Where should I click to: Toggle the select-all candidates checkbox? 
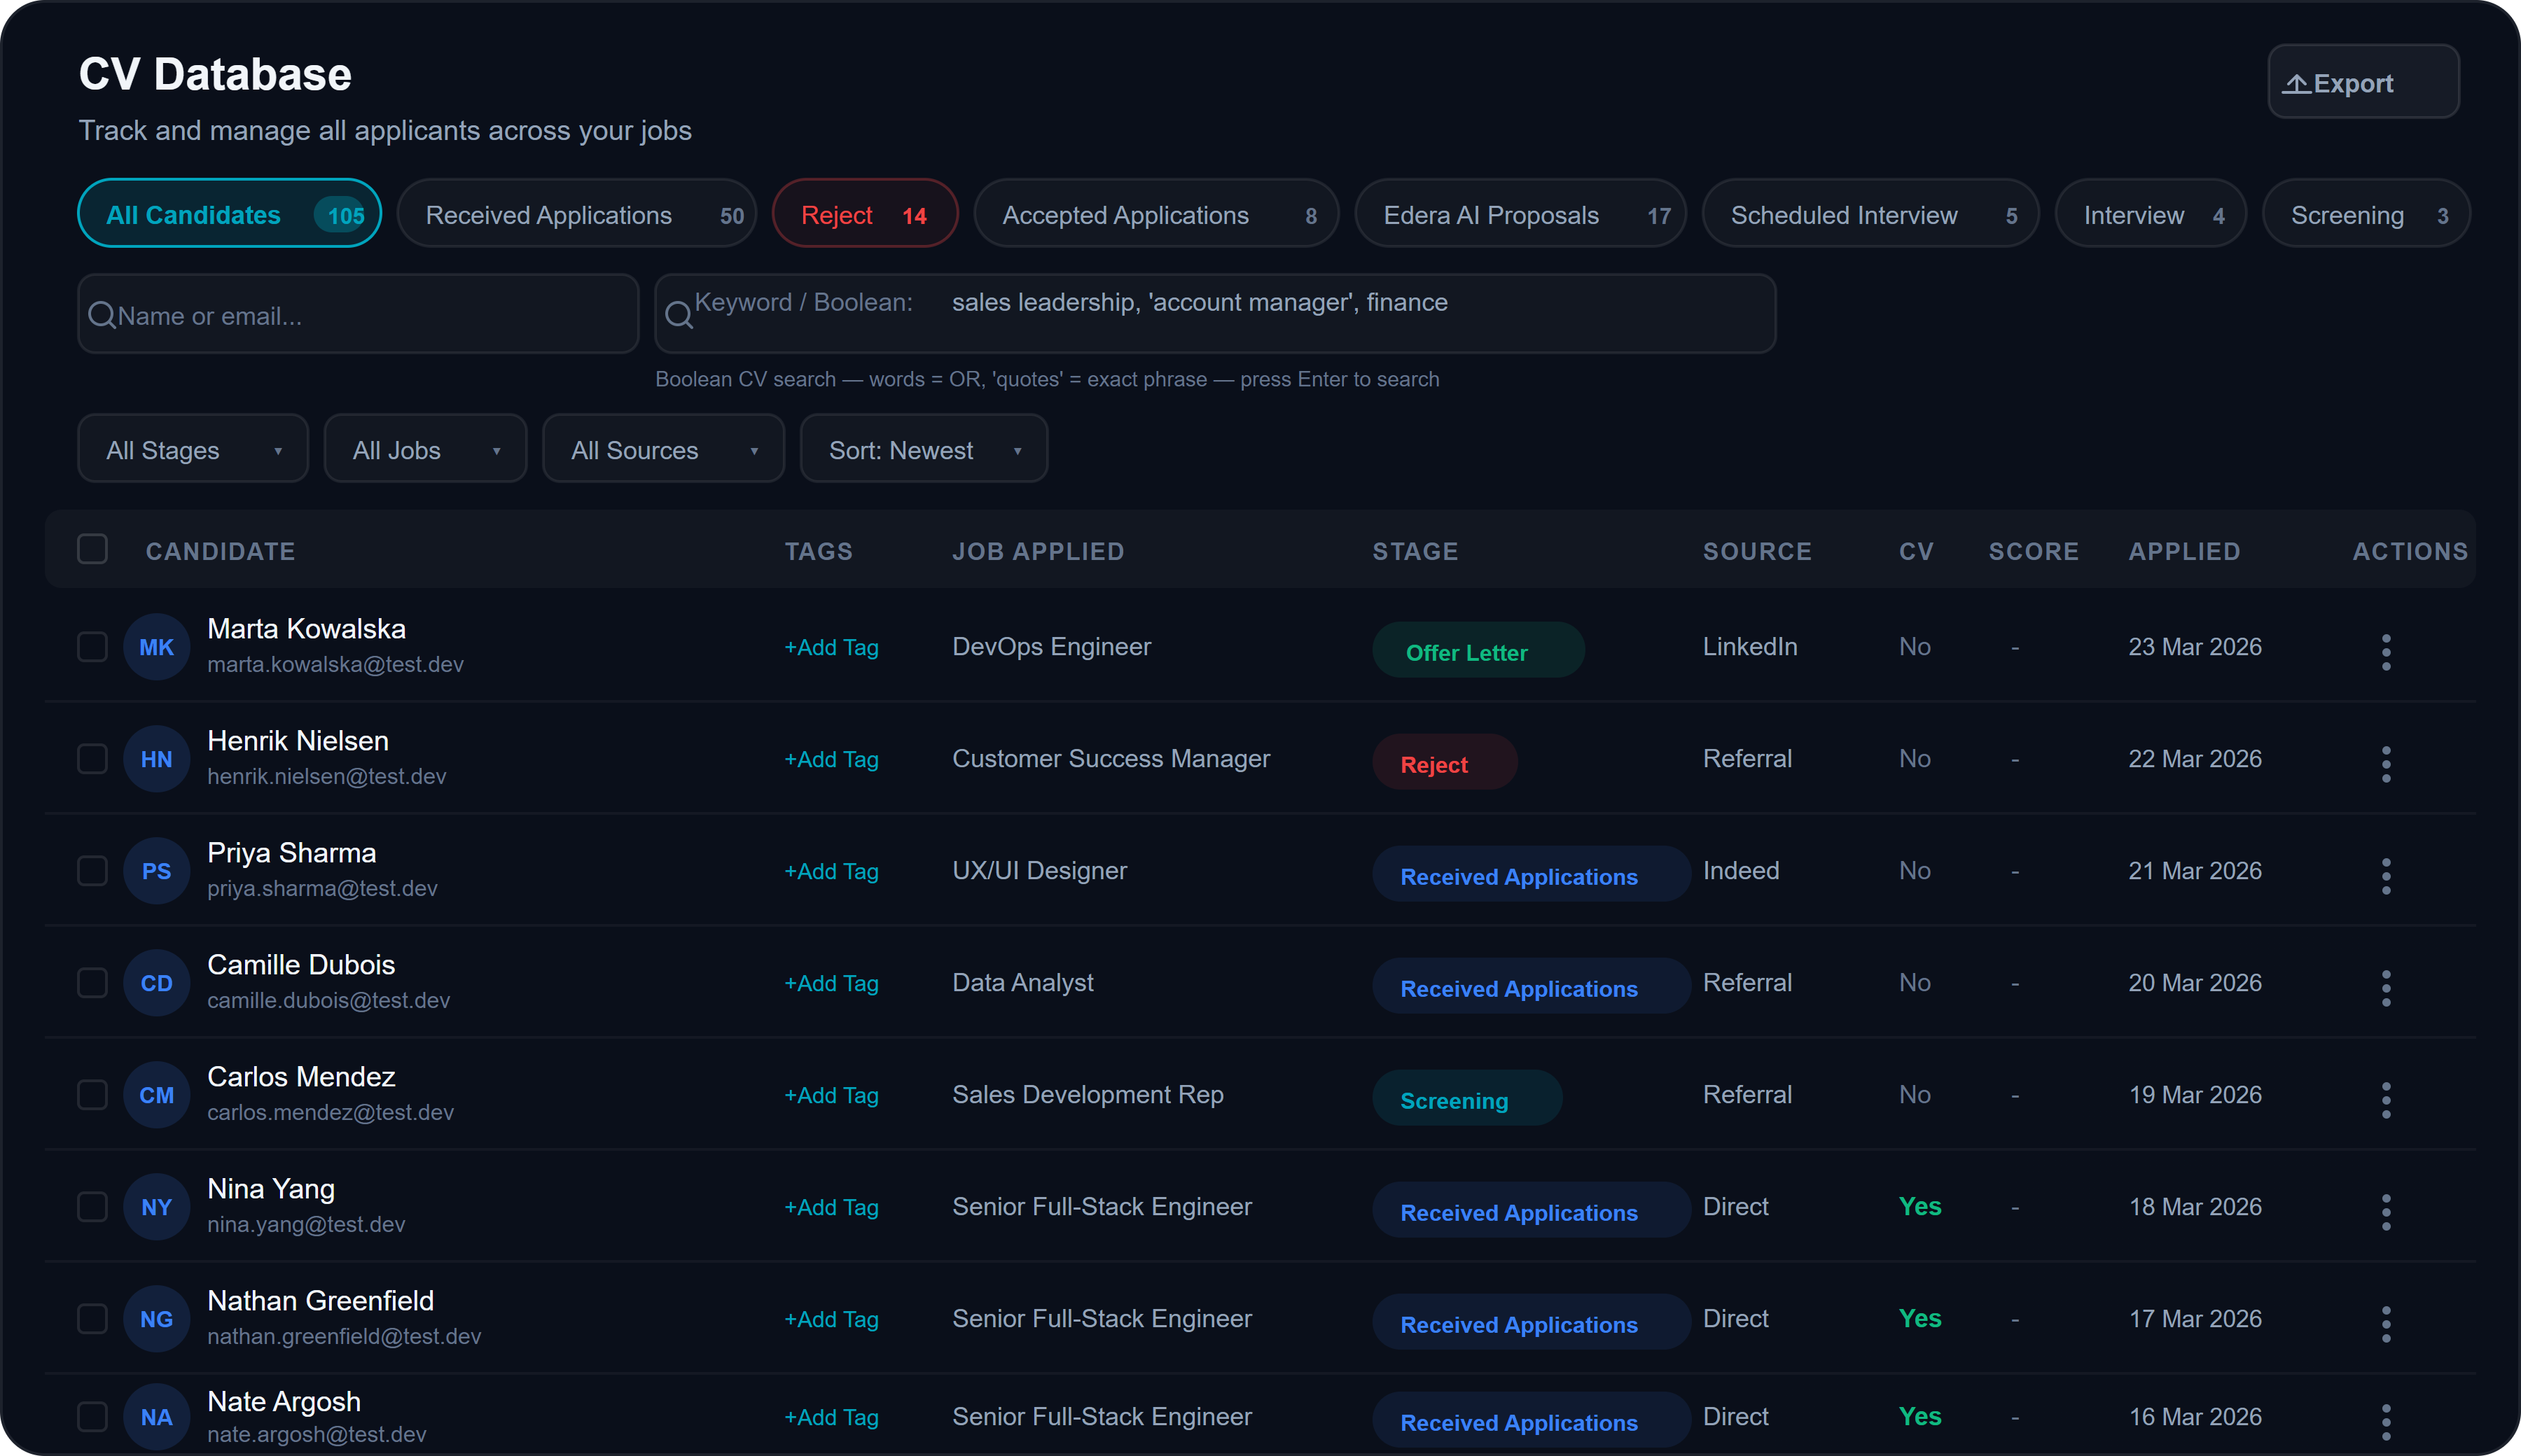tap(92, 549)
